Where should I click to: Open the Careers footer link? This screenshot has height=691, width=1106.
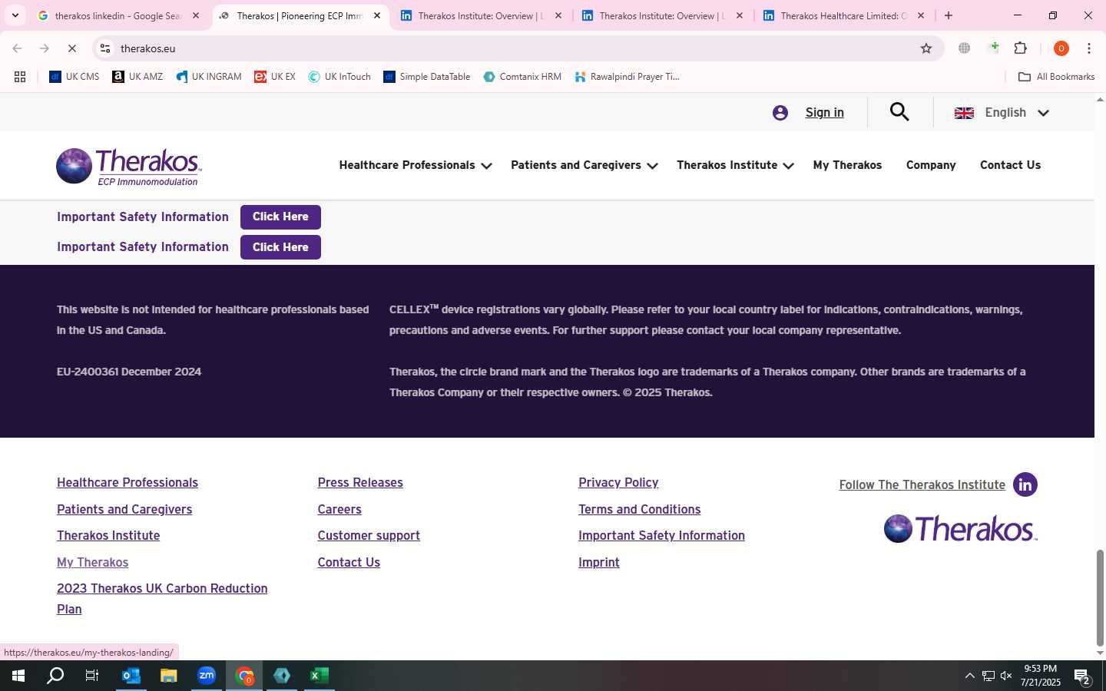click(x=339, y=510)
